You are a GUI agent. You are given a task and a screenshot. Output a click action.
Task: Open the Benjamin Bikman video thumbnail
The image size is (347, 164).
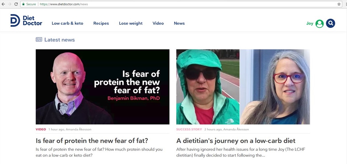point(102,87)
